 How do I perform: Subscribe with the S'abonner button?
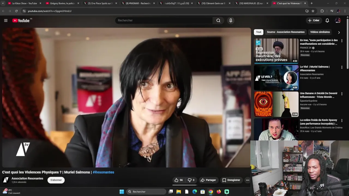[56, 180]
